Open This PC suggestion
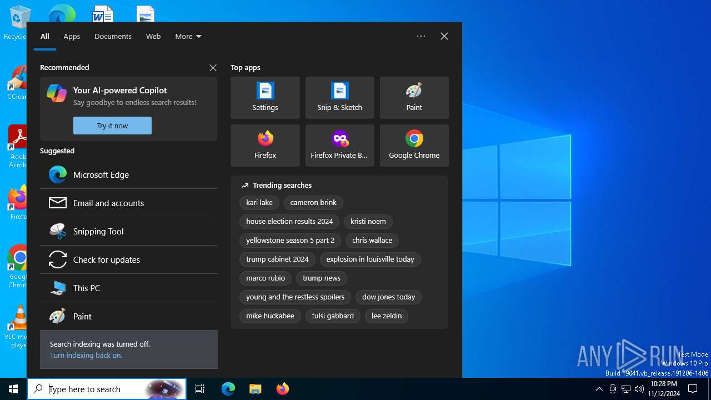 [x=128, y=288]
